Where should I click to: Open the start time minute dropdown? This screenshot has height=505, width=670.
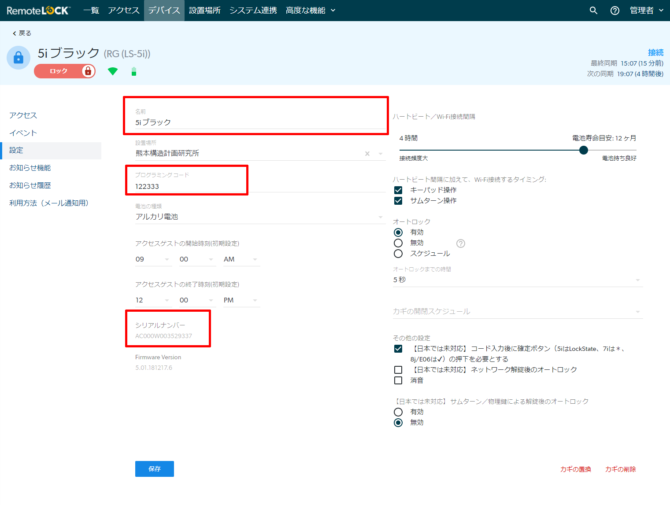(197, 259)
